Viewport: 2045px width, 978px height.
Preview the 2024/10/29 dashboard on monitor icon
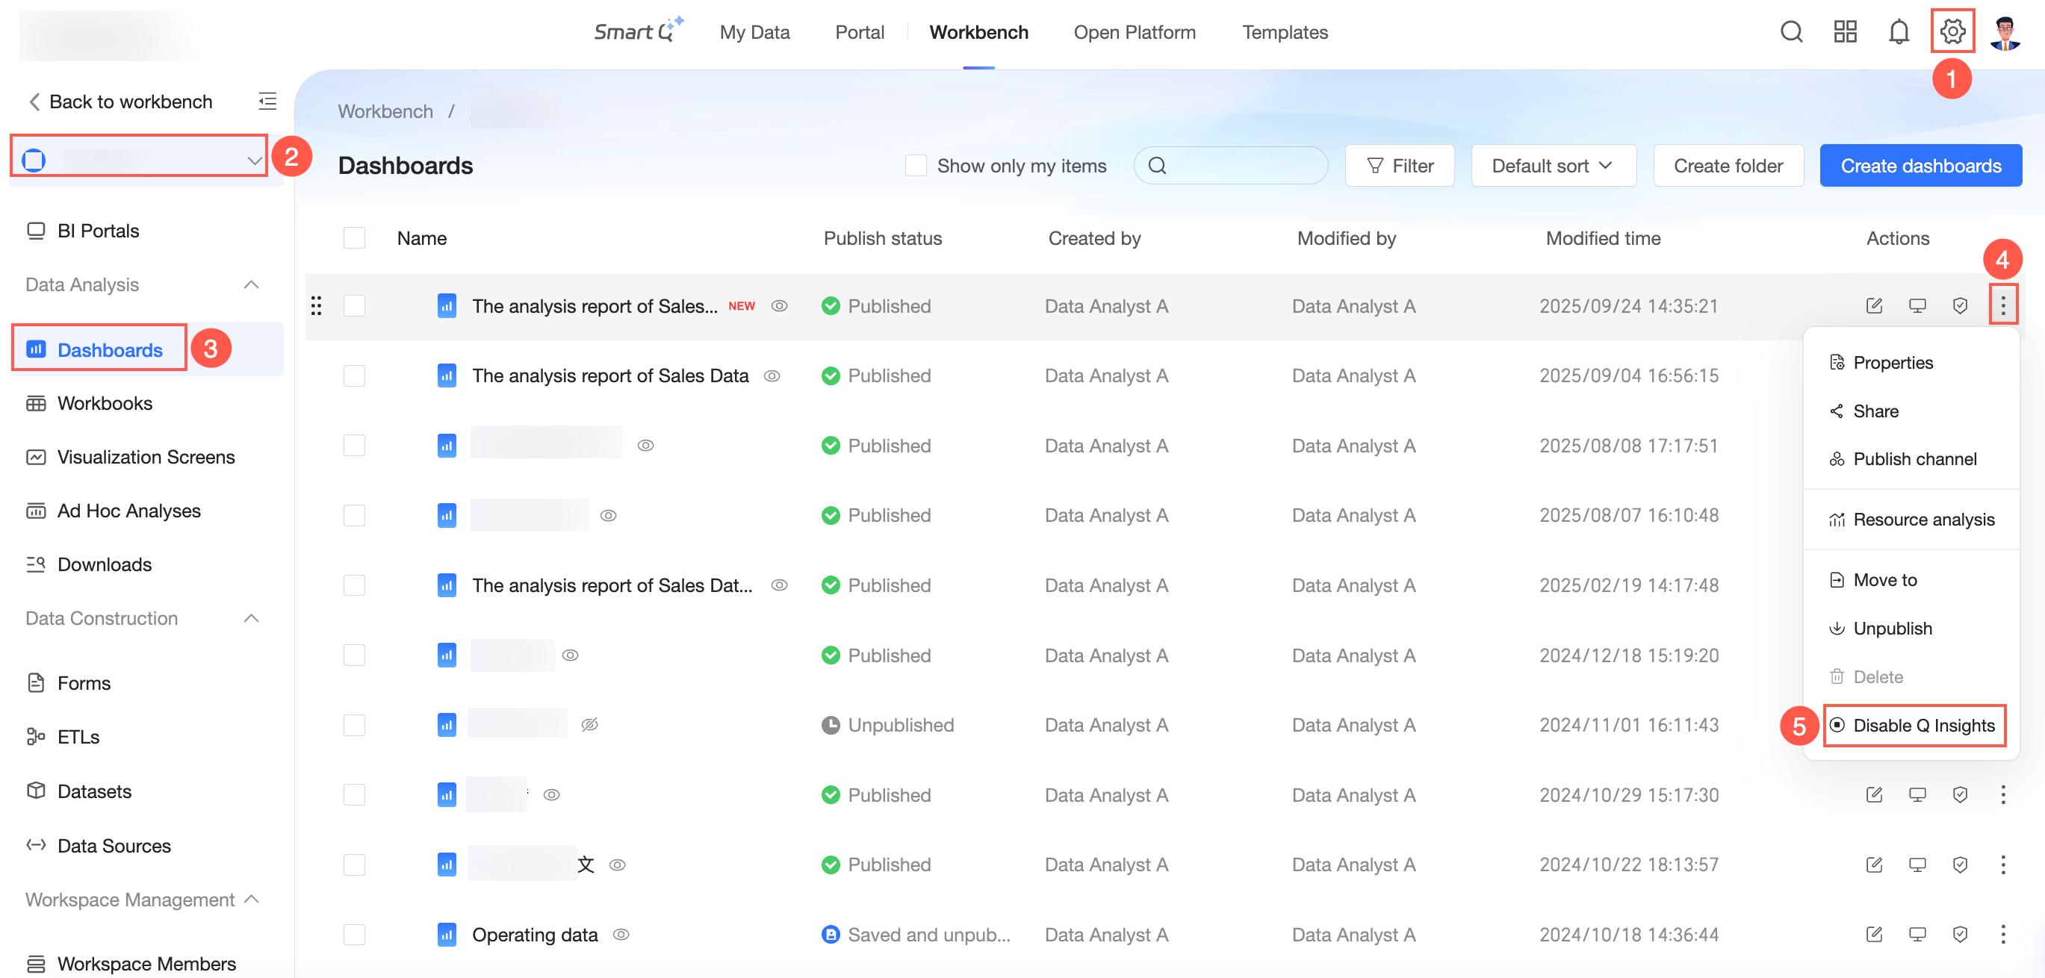pos(1917,794)
